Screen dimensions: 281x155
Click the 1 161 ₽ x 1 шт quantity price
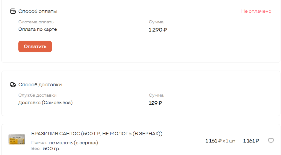[220, 141]
